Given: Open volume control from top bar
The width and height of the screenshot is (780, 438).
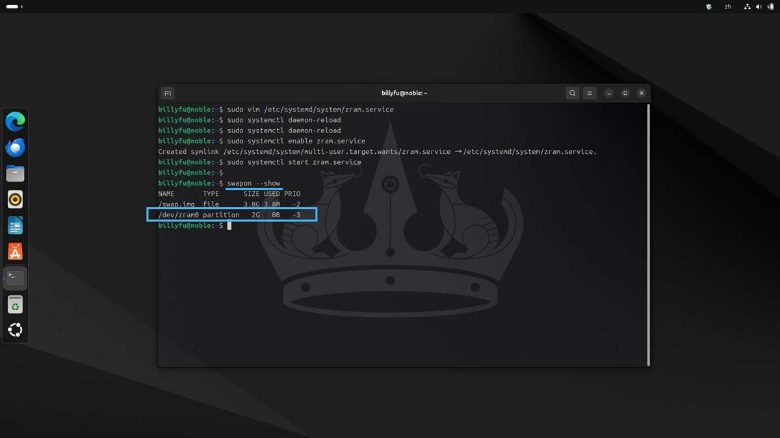Looking at the screenshot, I should tap(758, 6).
